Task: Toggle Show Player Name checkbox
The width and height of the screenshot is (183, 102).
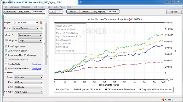Action: (x=6, y=46)
